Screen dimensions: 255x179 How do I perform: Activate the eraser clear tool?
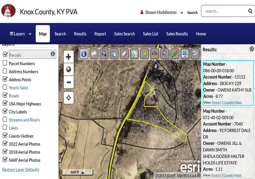coord(124,54)
